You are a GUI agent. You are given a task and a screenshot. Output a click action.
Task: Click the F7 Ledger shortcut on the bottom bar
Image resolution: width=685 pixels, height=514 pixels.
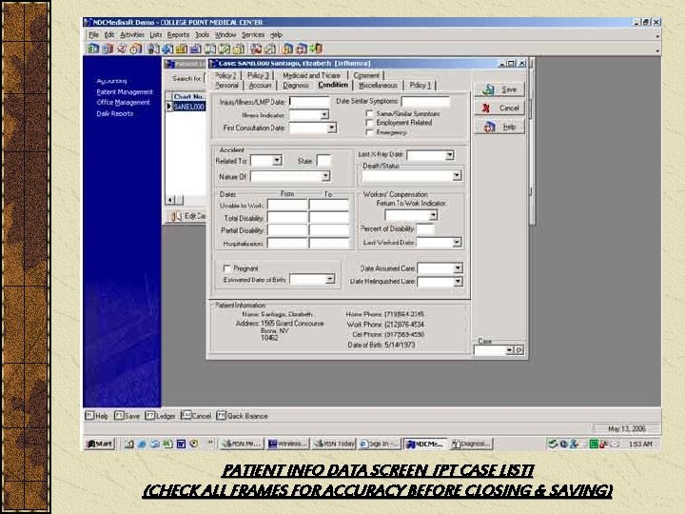[160, 416]
